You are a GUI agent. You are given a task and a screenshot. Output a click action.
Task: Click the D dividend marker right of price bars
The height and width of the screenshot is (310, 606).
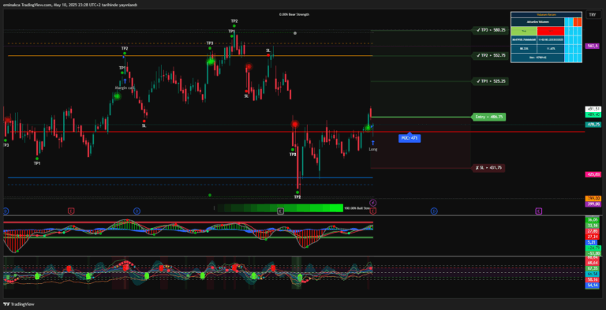[x=434, y=211]
